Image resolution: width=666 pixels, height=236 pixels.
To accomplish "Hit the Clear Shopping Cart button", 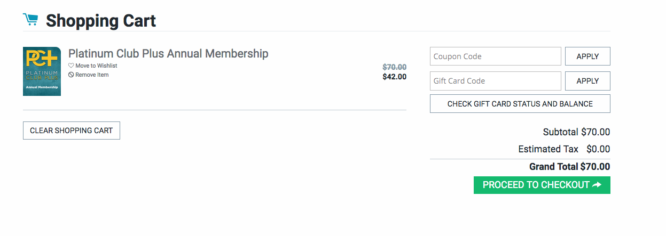I will [x=71, y=131].
